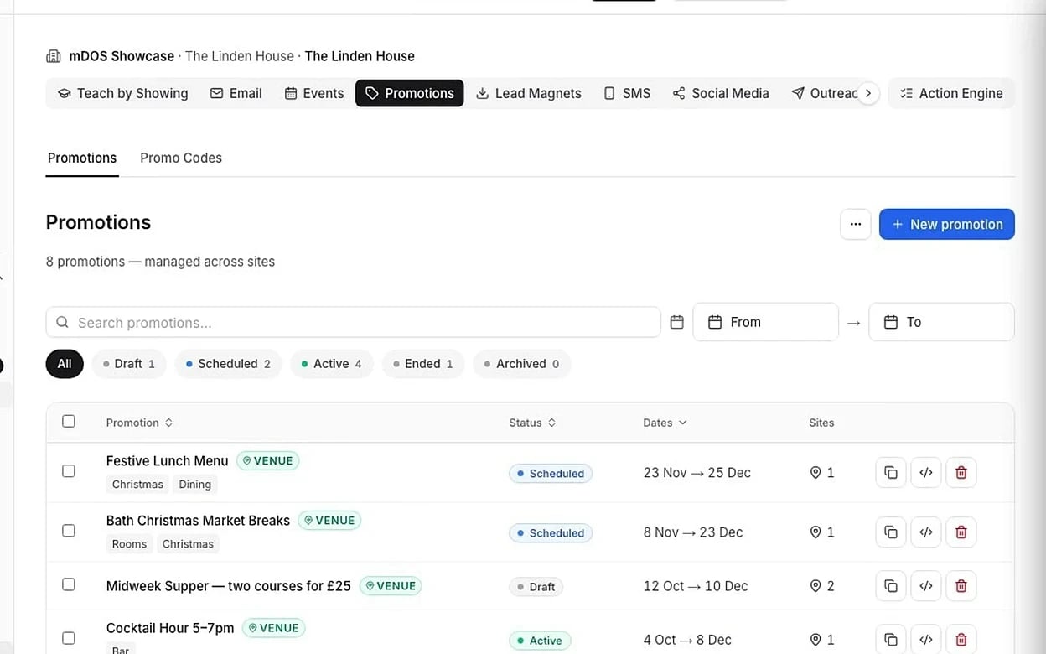
Task: Open the To date picker
Action: (x=941, y=322)
